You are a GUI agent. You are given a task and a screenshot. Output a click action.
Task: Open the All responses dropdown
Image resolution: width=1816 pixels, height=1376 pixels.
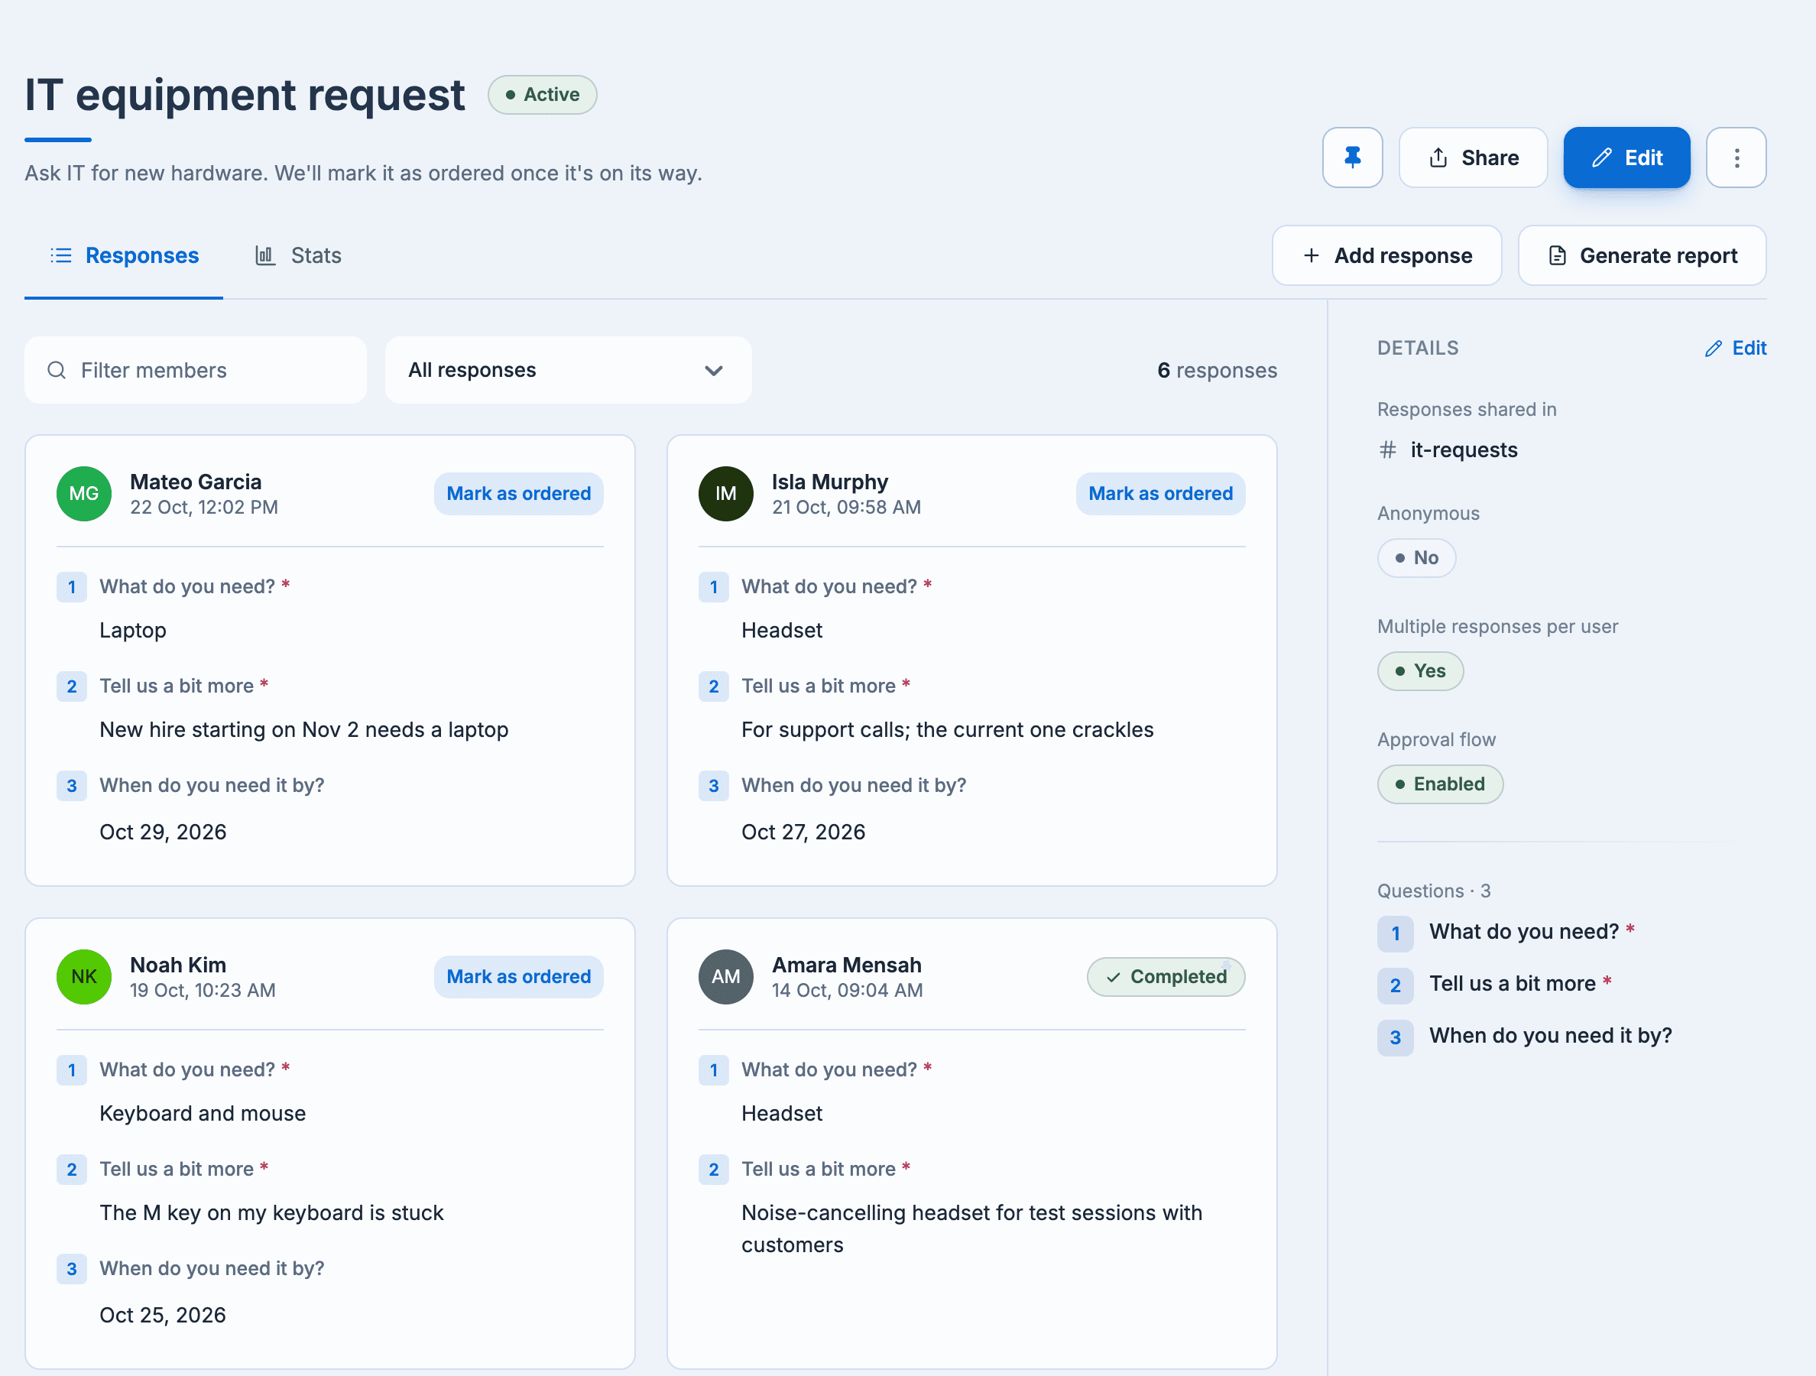(568, 370)
